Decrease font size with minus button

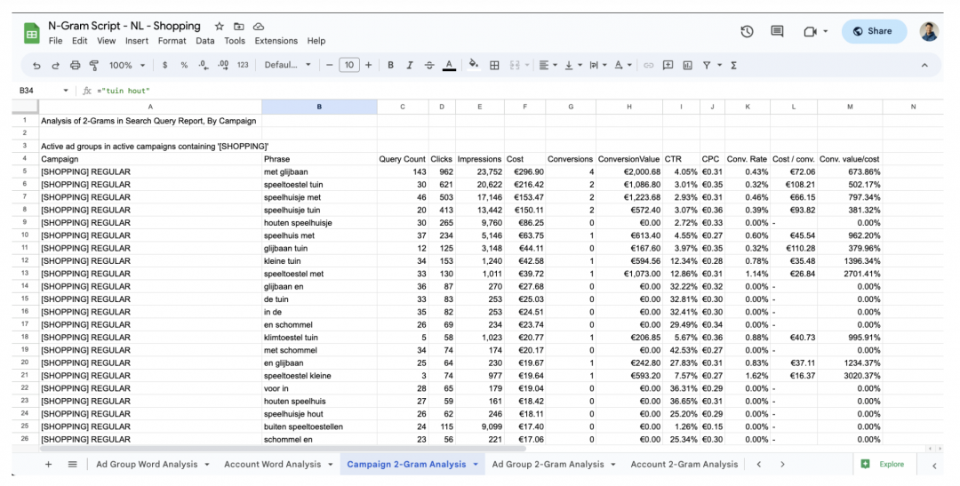click(x=330, y=66)
